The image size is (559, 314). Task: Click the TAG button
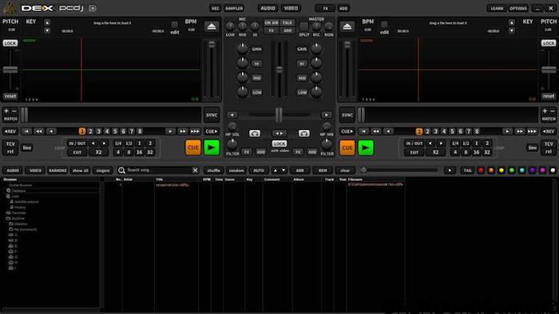click(x=467, y=171)
